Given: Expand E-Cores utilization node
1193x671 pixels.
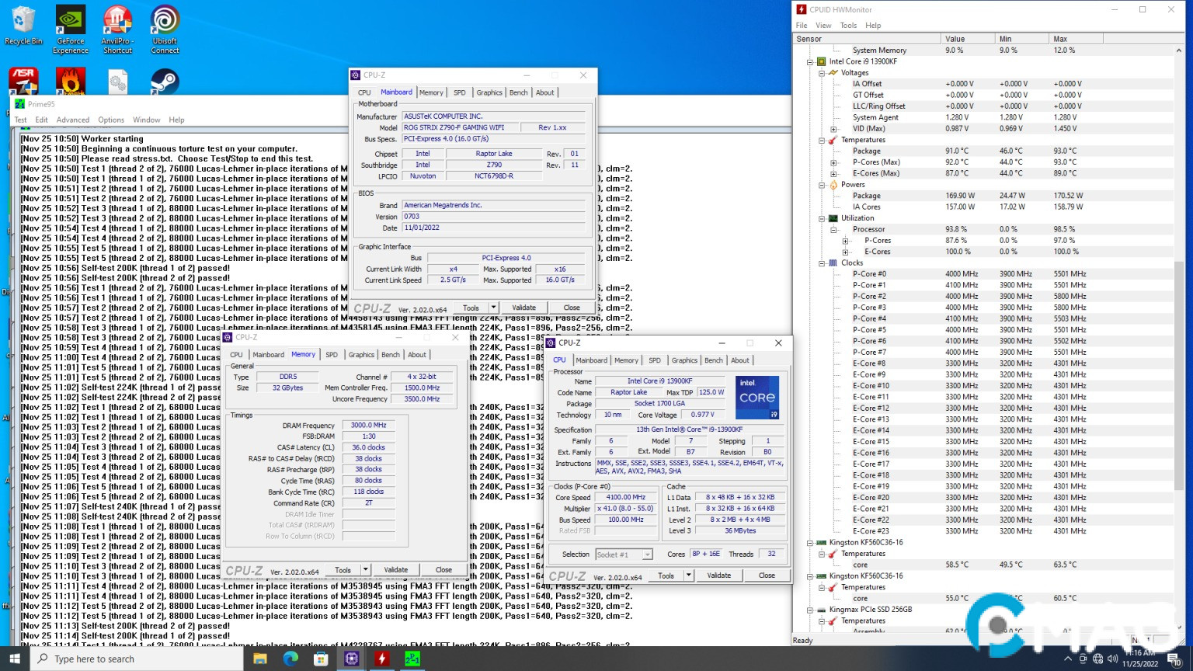Looking at the screenshot, I should (x=846, y=252).
